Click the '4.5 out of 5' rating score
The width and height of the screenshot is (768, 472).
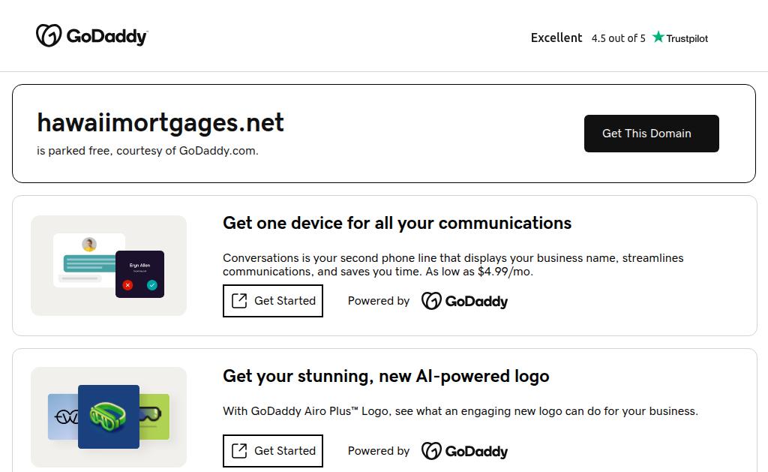618,38
